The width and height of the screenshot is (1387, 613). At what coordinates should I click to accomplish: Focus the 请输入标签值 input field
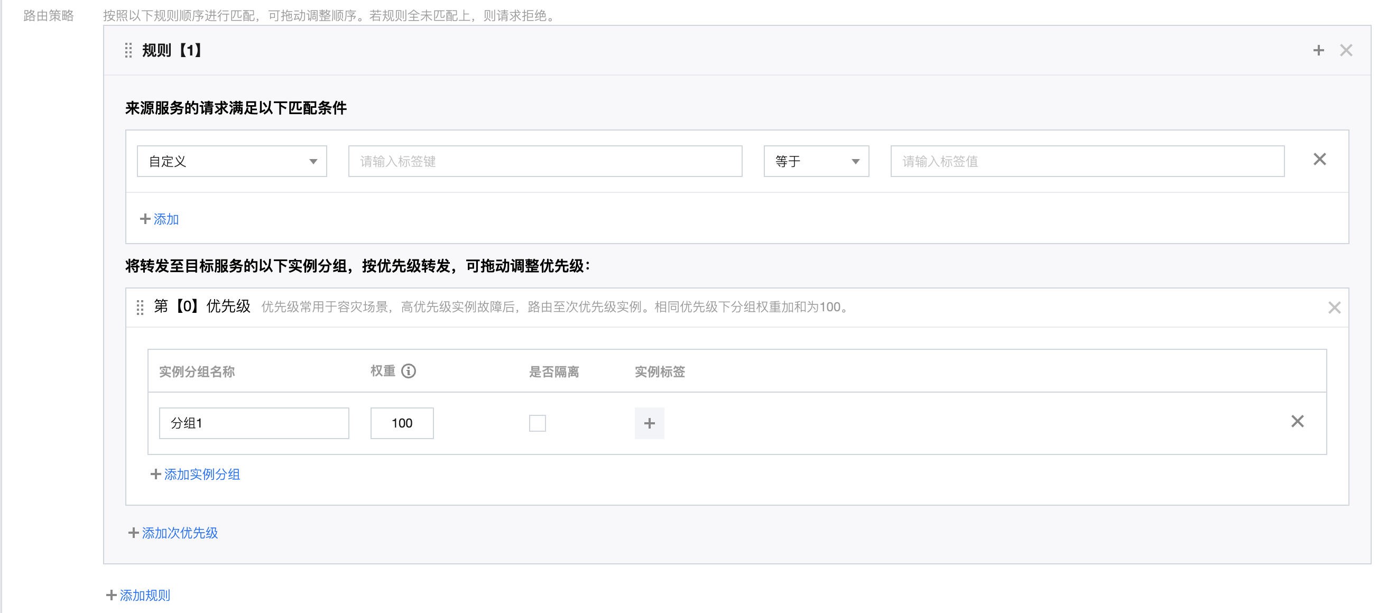click(1087, 162)
